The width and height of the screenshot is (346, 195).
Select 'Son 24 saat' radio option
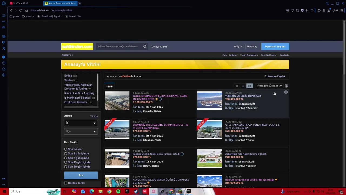tap(65, 149)
